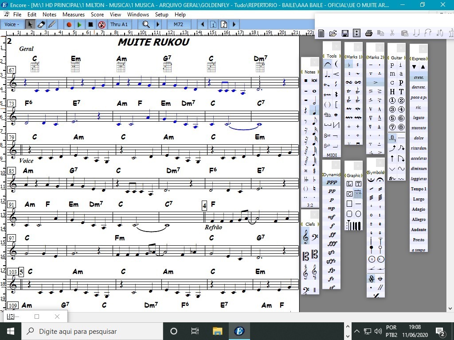
Task: Select the staccato expression
Action: click(x=419, y=128)
